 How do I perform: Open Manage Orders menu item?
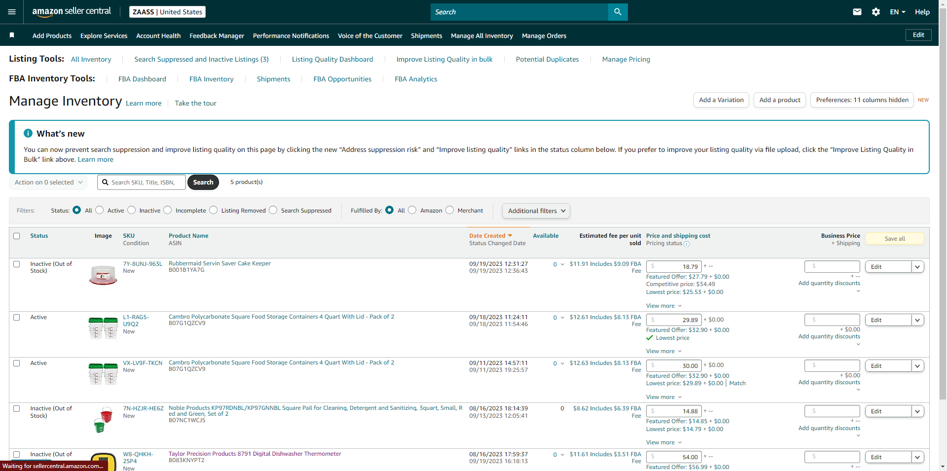click(544, 36)
